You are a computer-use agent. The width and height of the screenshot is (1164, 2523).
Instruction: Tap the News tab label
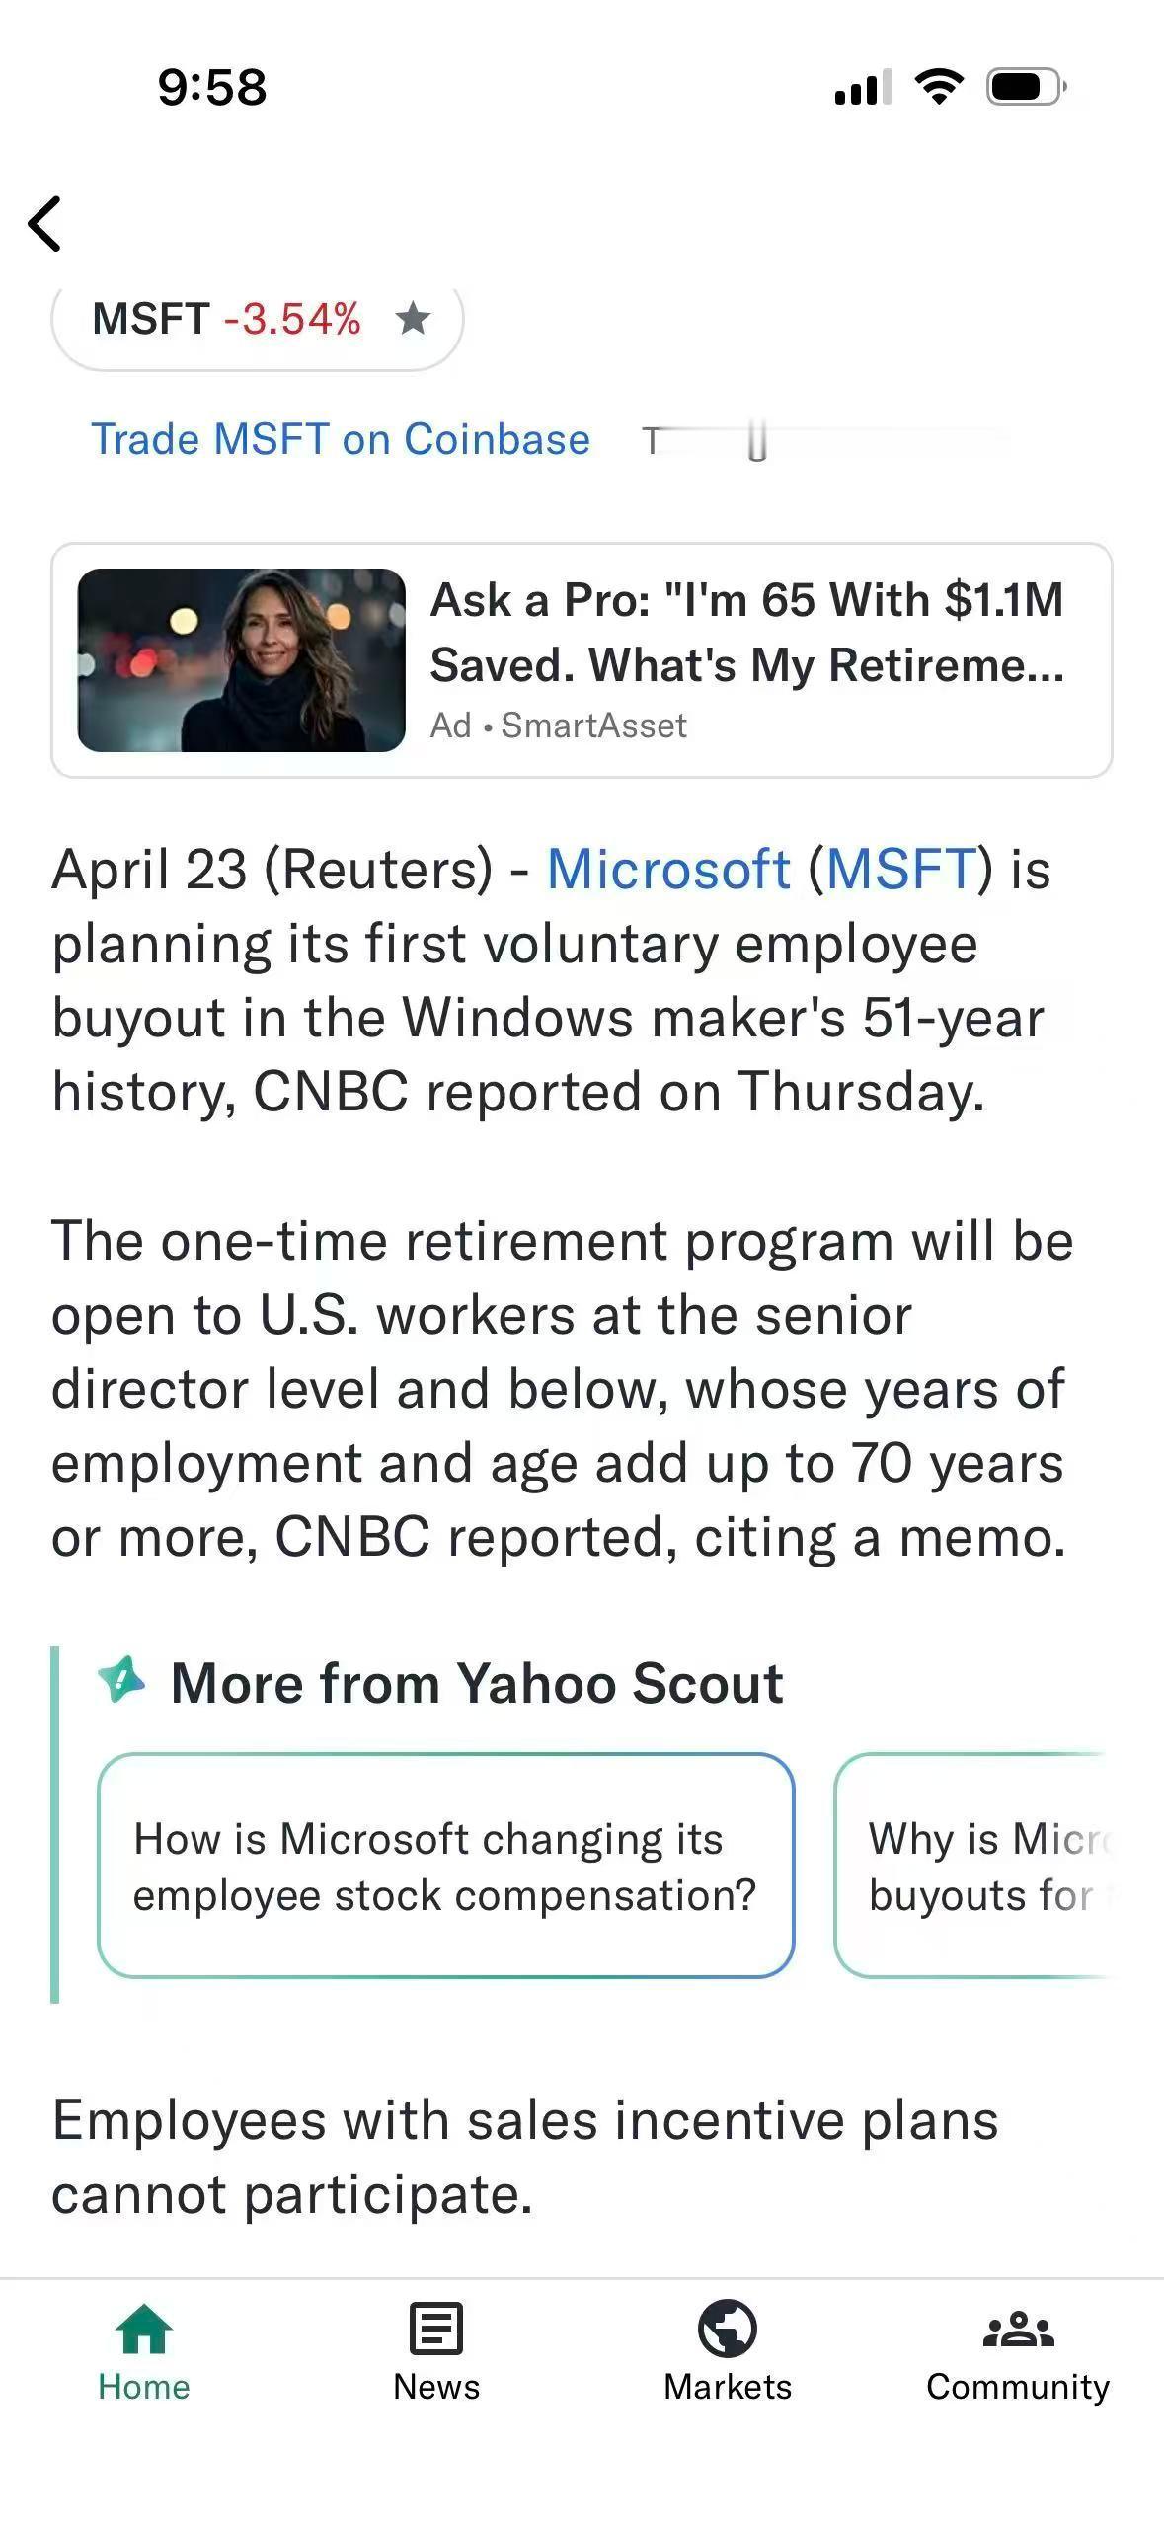(435, 2387)
